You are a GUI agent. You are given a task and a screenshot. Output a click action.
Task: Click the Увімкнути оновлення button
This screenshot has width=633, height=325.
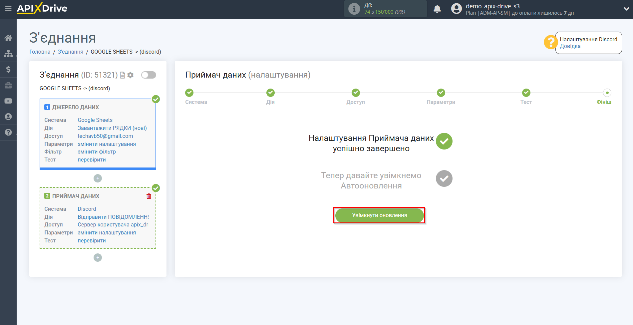(x=379, y=215)
